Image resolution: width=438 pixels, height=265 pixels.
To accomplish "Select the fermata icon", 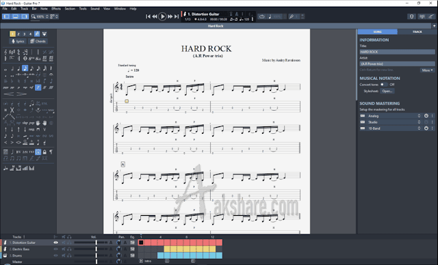I will coord(51,74).
